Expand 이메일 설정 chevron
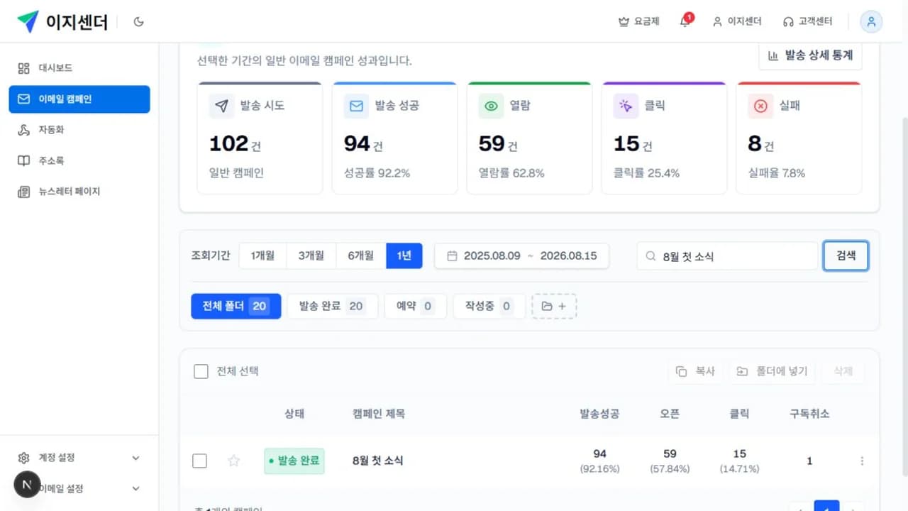Viewport: 908px width, 511px height. [136, 488]
